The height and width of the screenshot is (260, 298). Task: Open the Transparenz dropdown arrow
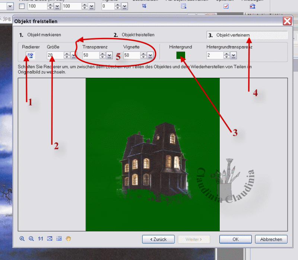coord(109,55)
